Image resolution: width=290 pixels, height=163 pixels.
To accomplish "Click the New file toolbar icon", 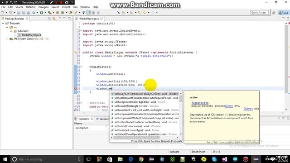I will pos(3,13).
